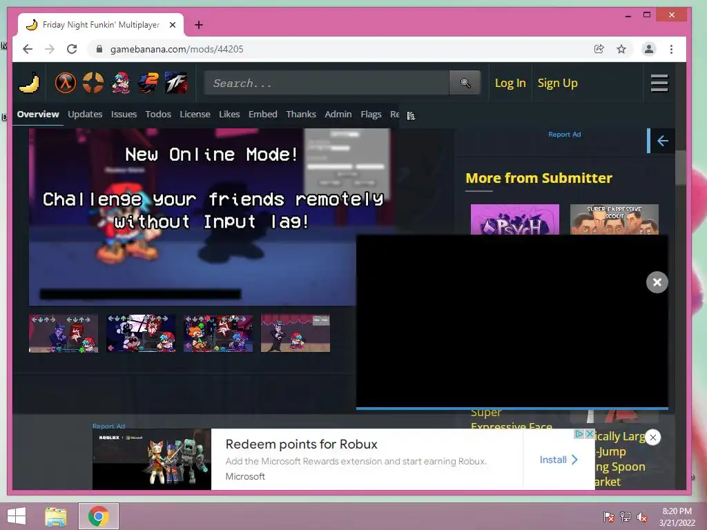Open the Team Fortress game icon

point(176,83)
